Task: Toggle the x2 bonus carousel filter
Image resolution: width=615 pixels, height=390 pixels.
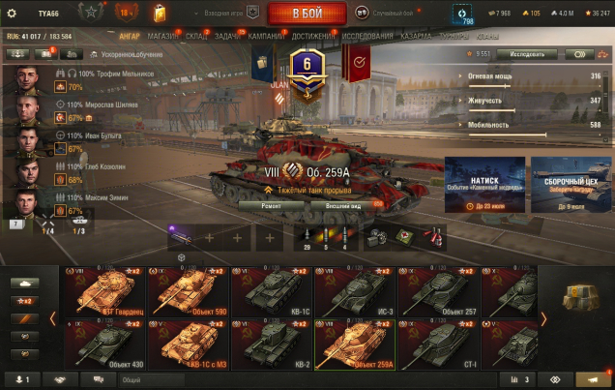Action: 25,301
